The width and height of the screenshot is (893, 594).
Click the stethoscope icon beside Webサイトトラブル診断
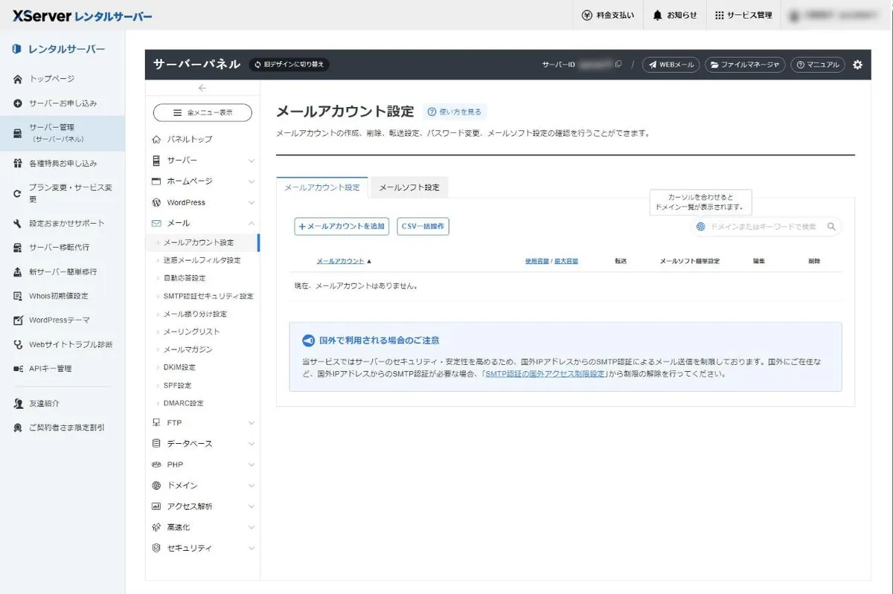[x=18, y=345]
